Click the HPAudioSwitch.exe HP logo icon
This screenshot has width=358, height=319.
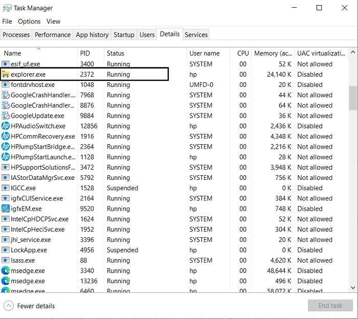coord(6,126)
